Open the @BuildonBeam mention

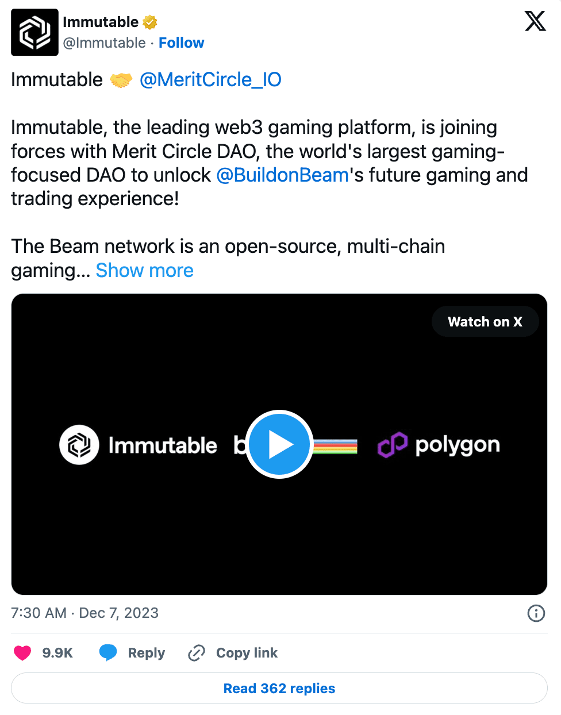point(283,175)
